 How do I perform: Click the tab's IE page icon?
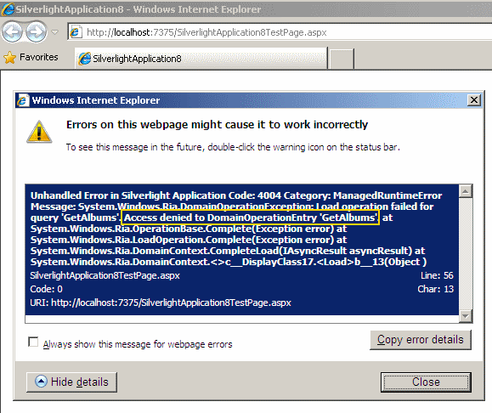(x=85, y=59)
